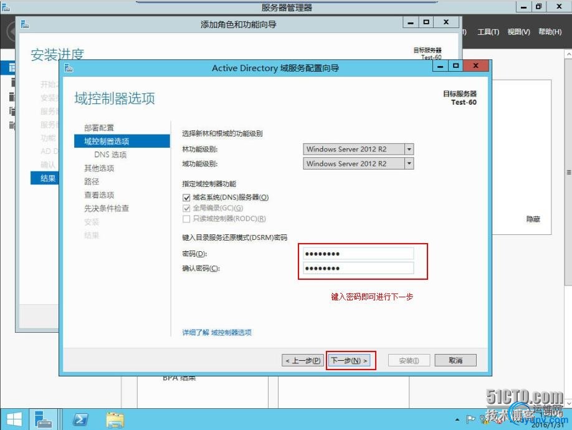Launch Windows PowerShell from the taskbar

click(80, 419)
